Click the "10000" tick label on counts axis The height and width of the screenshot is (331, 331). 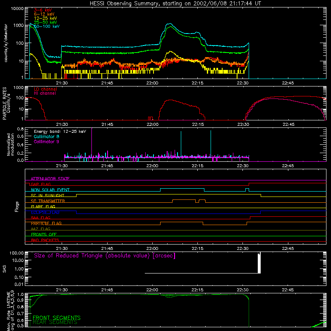(x=17, y=9)
